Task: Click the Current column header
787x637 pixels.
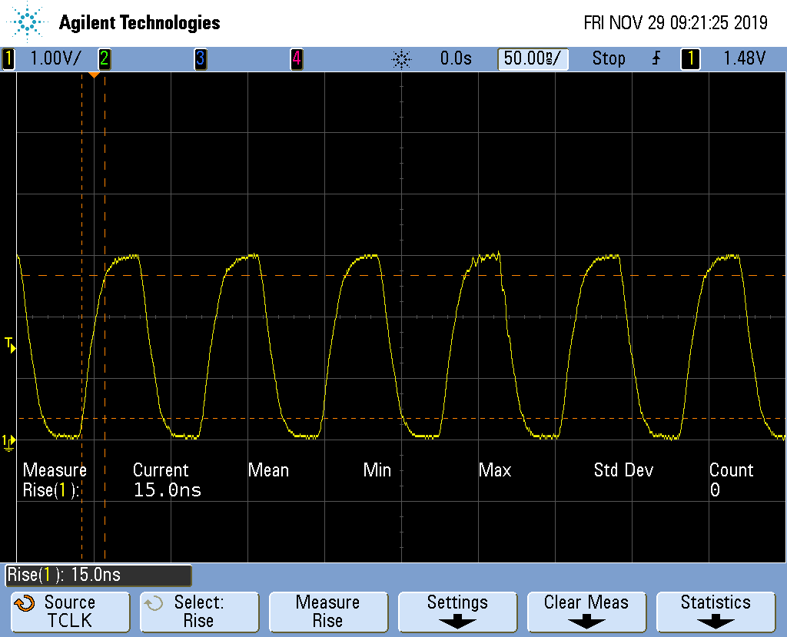Action: click(x=161, y=470)
